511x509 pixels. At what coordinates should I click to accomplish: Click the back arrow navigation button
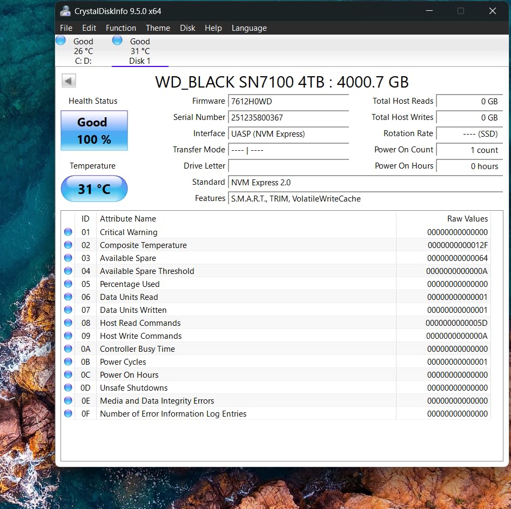[68, 80]
